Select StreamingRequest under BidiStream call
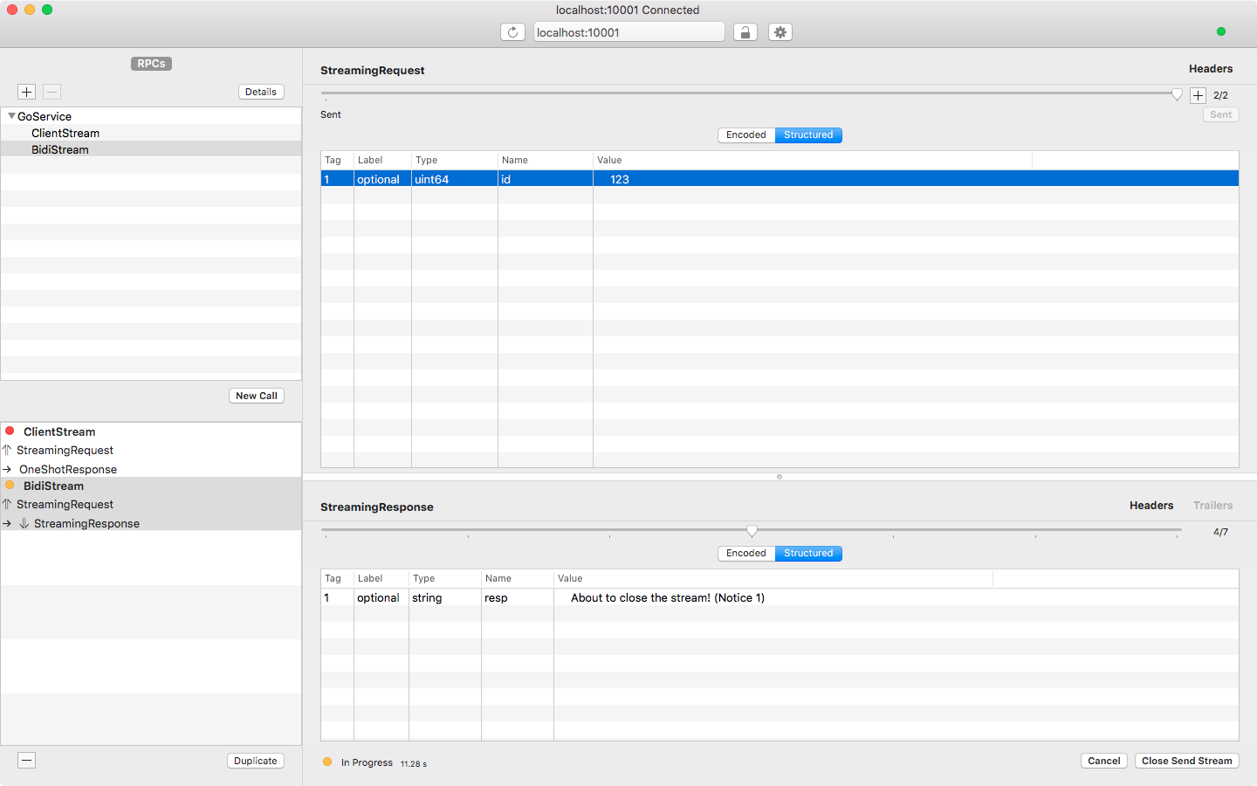 coord(65,505)
